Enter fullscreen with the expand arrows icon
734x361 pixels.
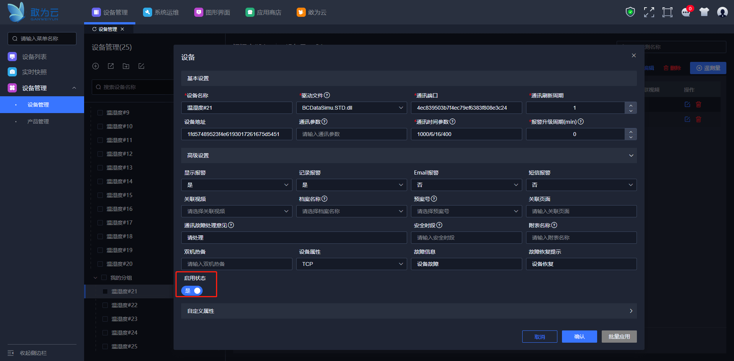coord(649,12)
